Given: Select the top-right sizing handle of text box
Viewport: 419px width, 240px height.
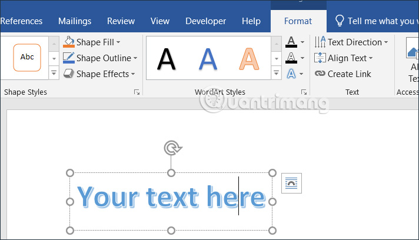Looking at the screenshot, I should [272, 173].
